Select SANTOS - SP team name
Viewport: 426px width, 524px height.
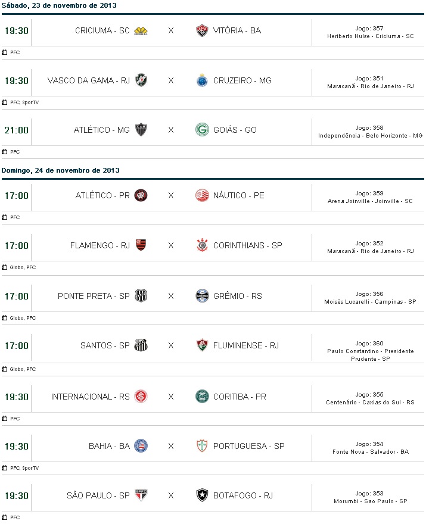(x=105, y=345)
